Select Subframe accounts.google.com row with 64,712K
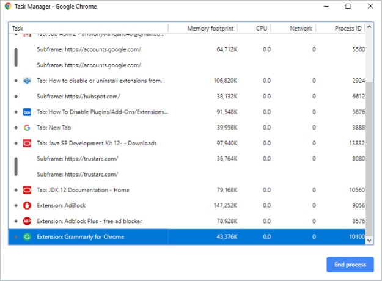The width and height of the screenshot is (382, 281). click(187, 49)
